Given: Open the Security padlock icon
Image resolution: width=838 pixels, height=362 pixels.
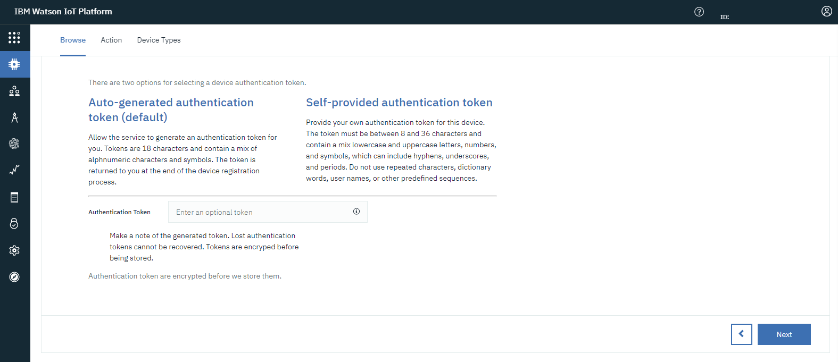Looking at the screenshot, I should 14,223.
